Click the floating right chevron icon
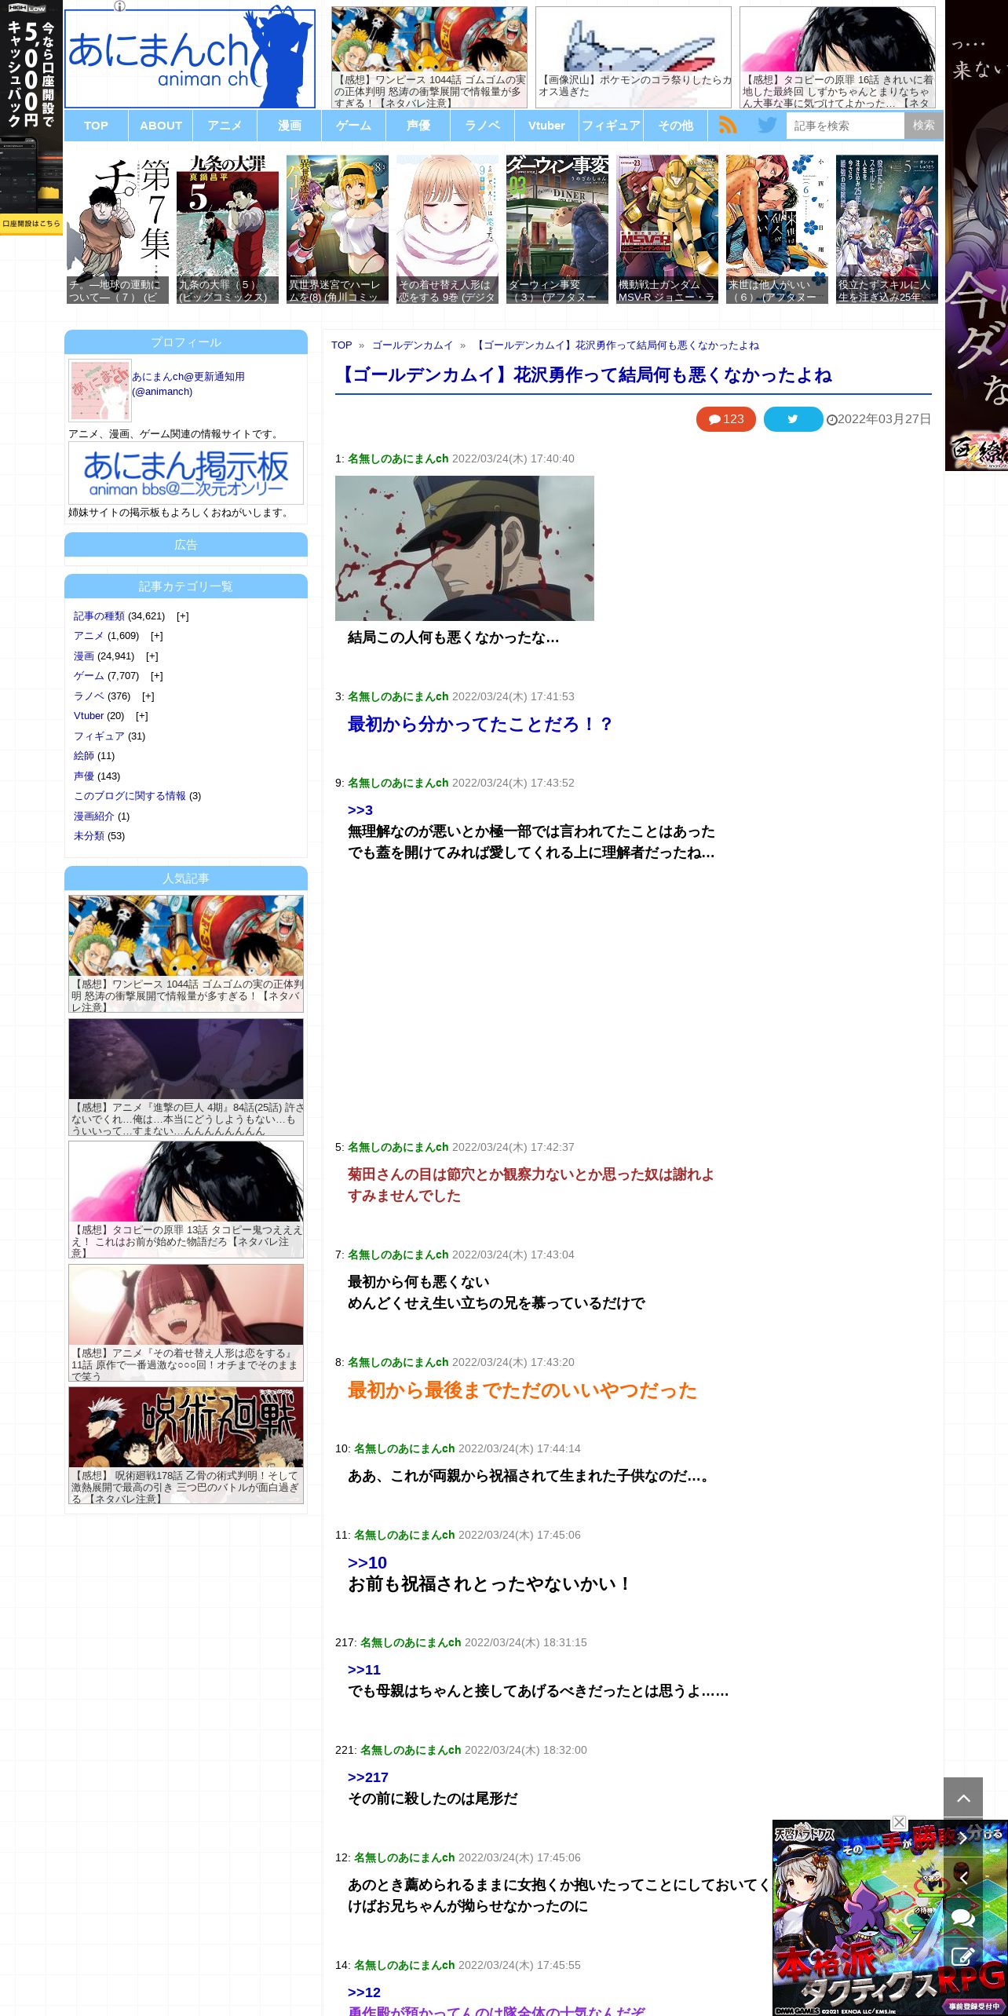This screenshot has width=1008, height=2016. click(963, 1838)
